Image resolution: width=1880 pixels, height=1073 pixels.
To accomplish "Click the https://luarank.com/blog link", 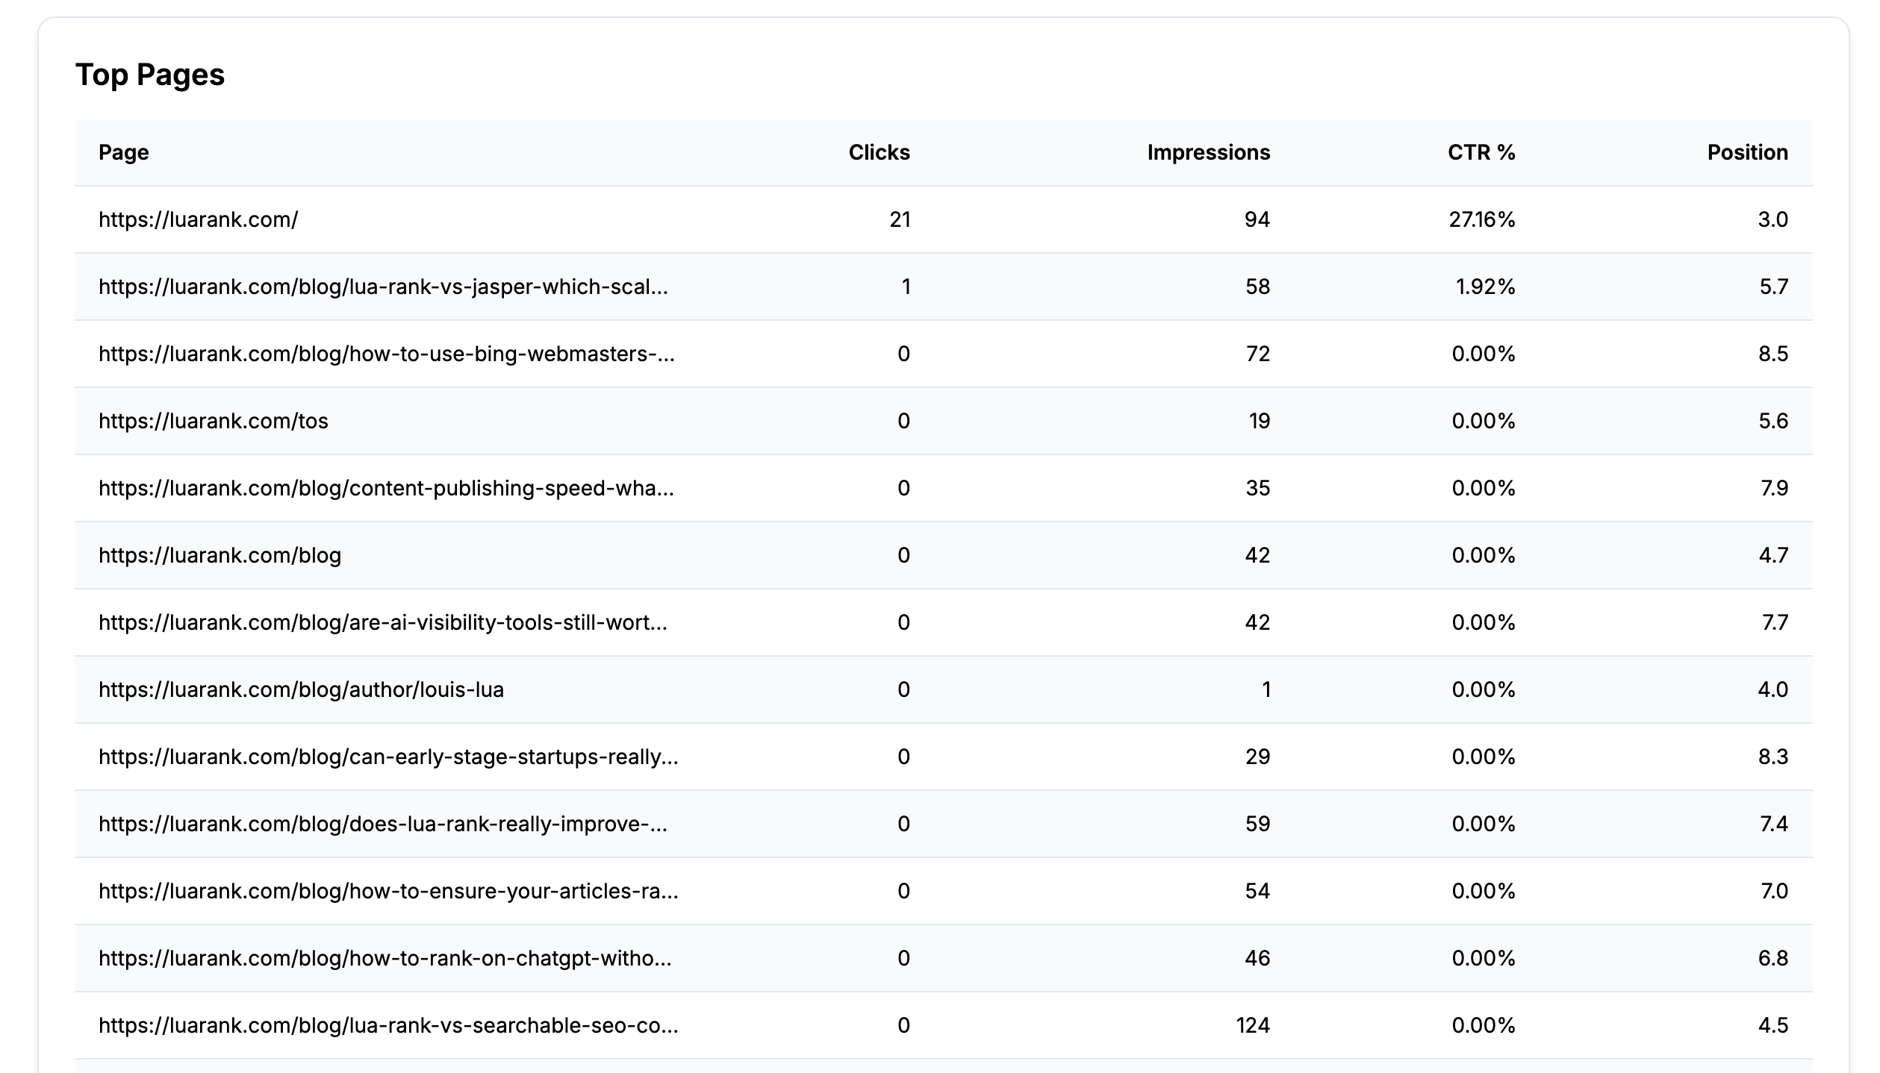I will pyautogui.click(x=219, y=555).
